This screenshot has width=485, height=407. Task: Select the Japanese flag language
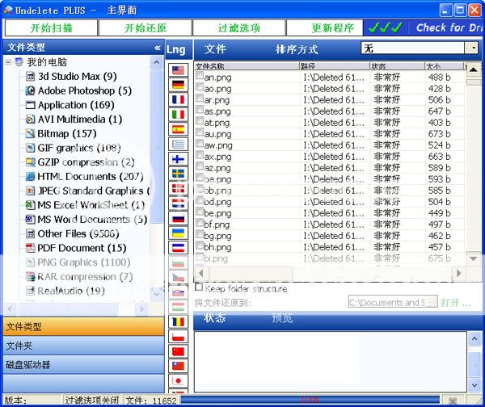tap(178, 380)
